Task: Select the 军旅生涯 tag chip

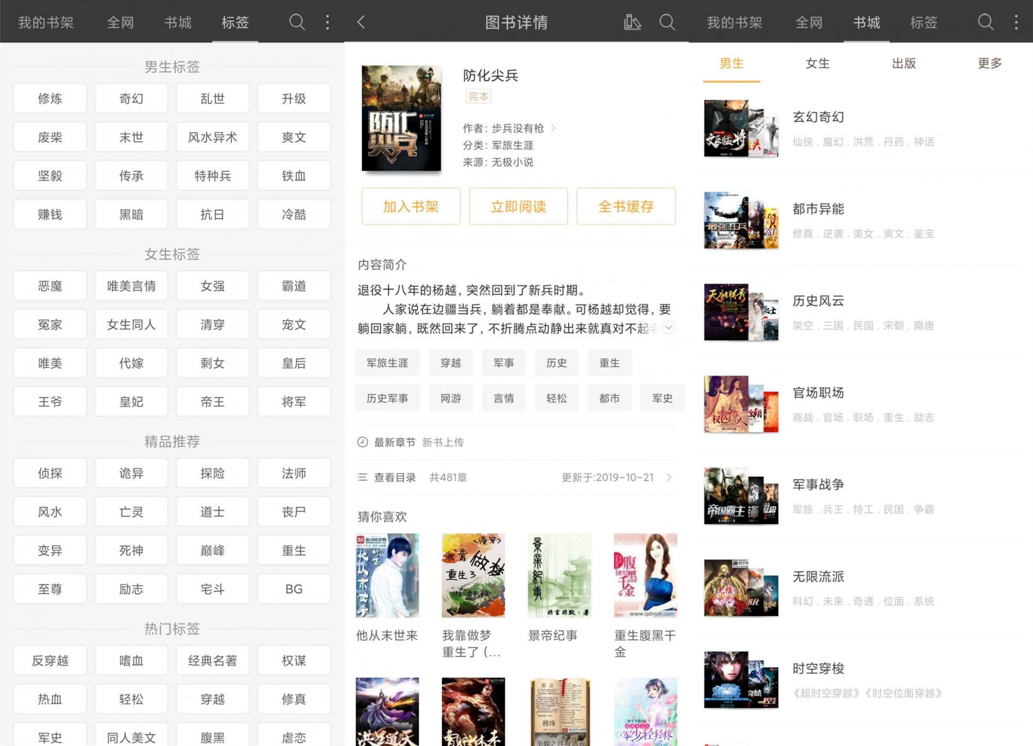Action: tap(387, 362)
